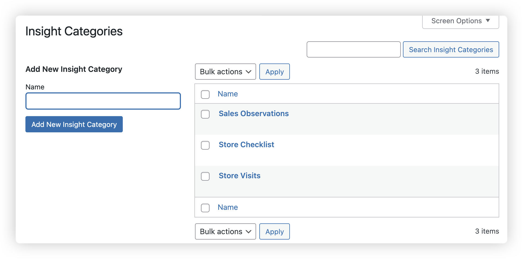Click the footer Name column link
This screenshot has width=523, height=259.
point(228,207)
